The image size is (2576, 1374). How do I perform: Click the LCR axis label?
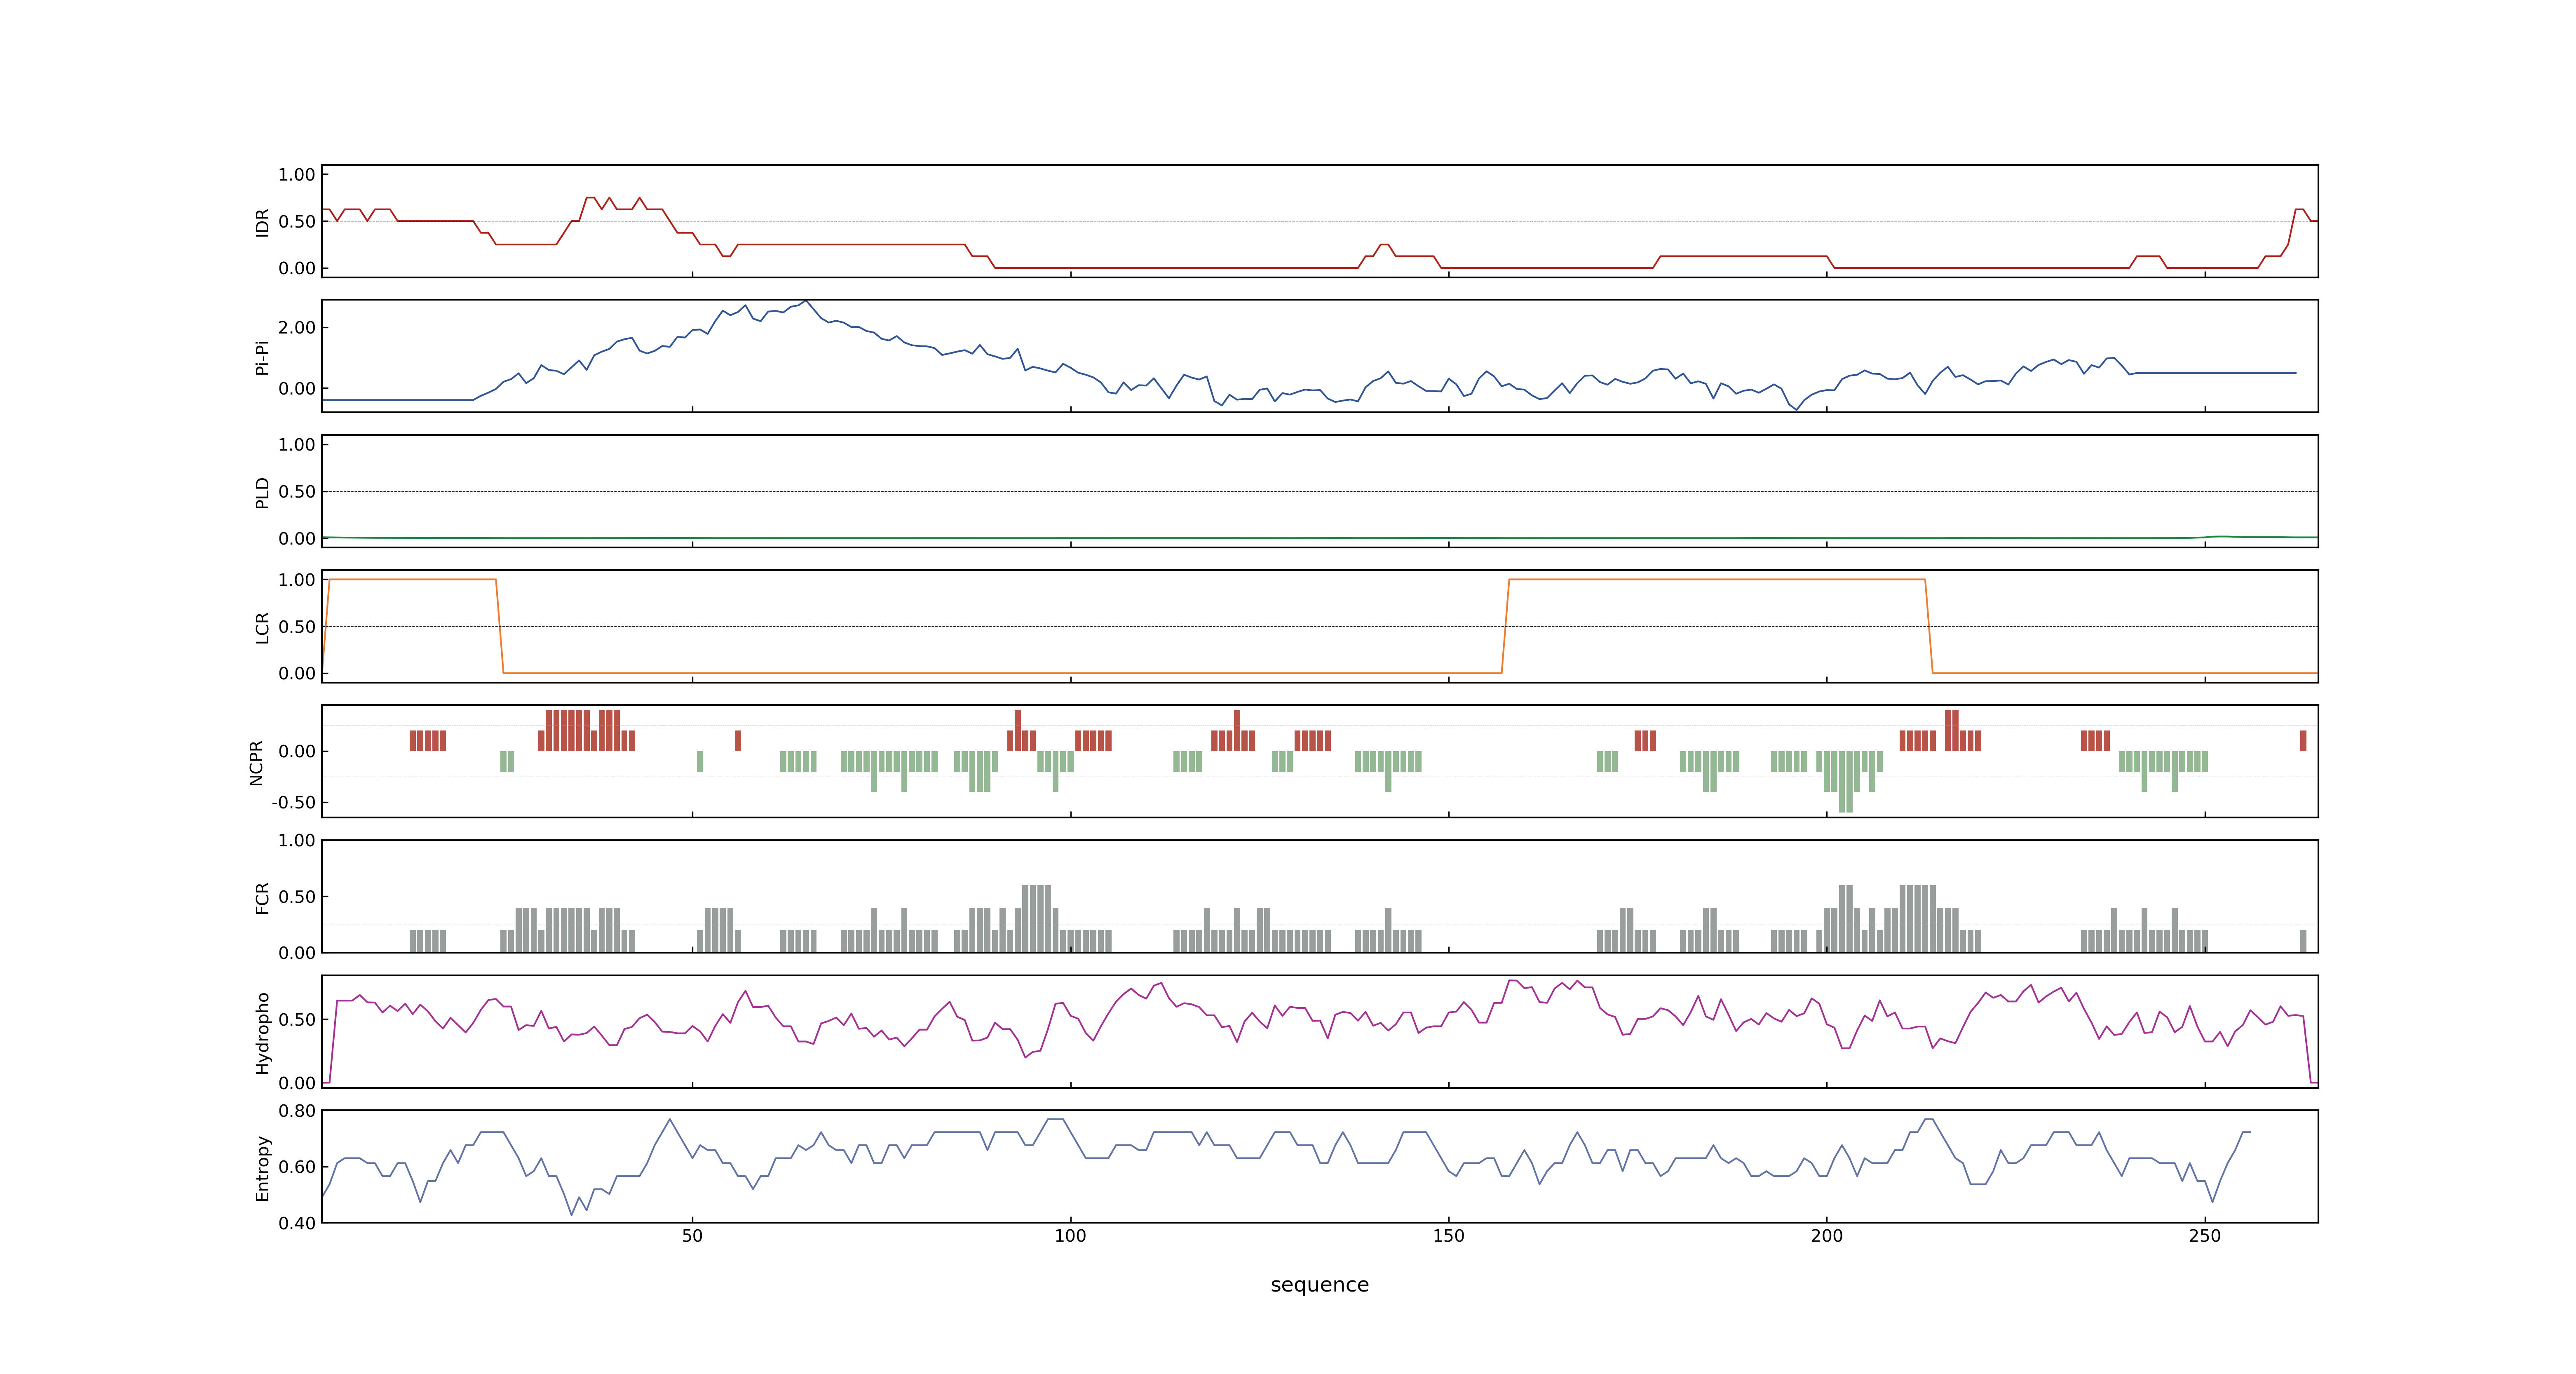262,627
